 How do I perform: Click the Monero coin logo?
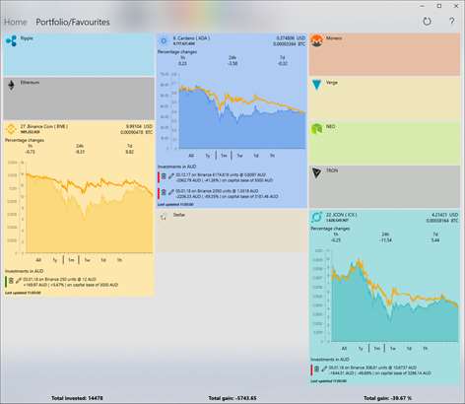[316, 40]
